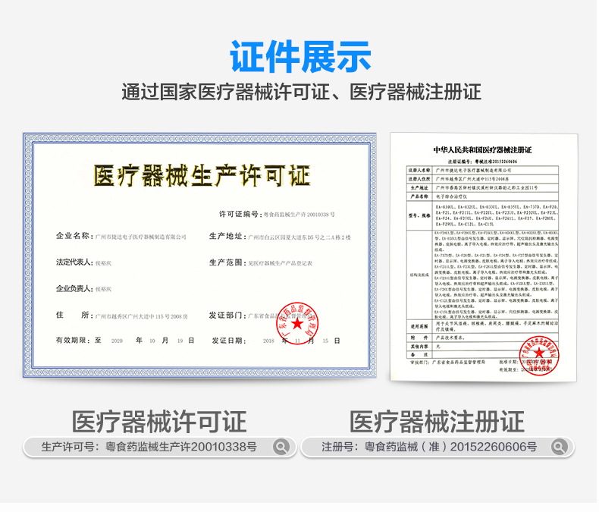Click the 企业名称 field on the certificate
Viewport: 599px width, 512px height.
click(x=121, y=237)
